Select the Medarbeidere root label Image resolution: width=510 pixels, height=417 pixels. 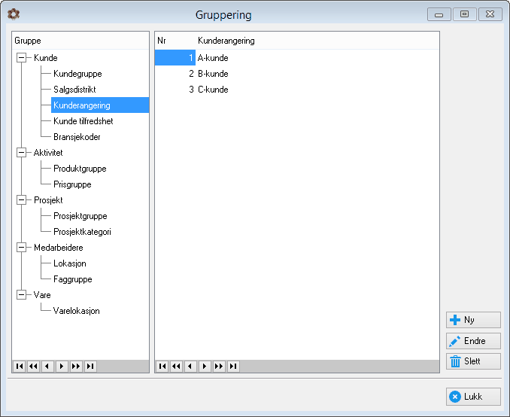58,248
